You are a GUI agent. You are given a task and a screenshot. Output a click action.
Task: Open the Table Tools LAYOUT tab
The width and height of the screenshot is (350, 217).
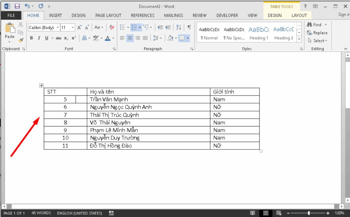(299, 15)
